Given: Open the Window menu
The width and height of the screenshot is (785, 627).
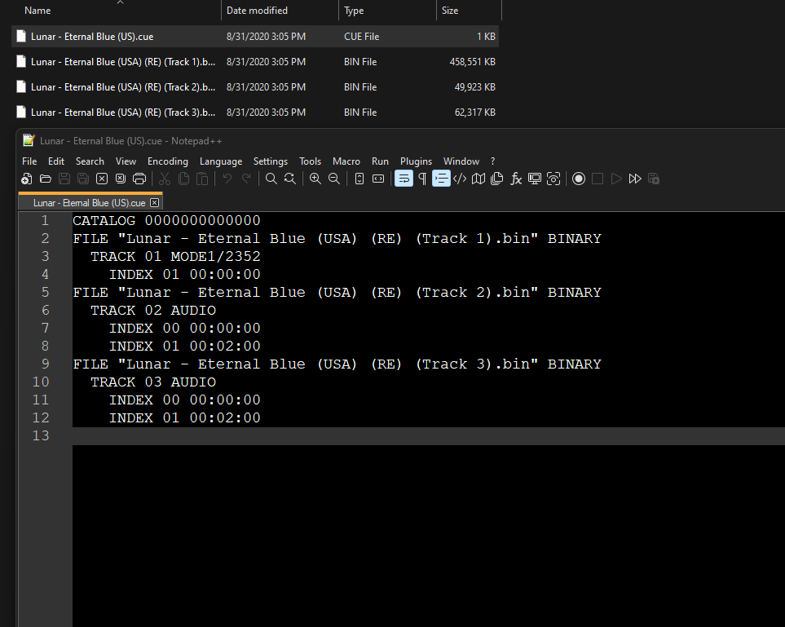Looking at the screenshot, I should [461, 161].
